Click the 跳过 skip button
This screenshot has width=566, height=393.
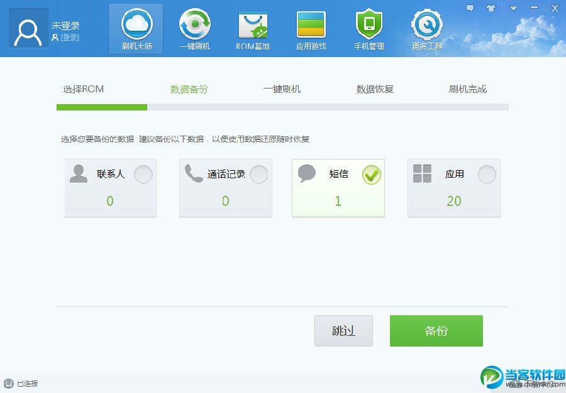click(343, 331)
